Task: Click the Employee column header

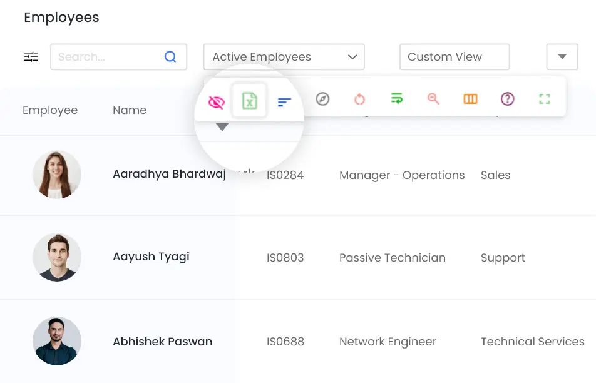Action: tap(50, 110)
